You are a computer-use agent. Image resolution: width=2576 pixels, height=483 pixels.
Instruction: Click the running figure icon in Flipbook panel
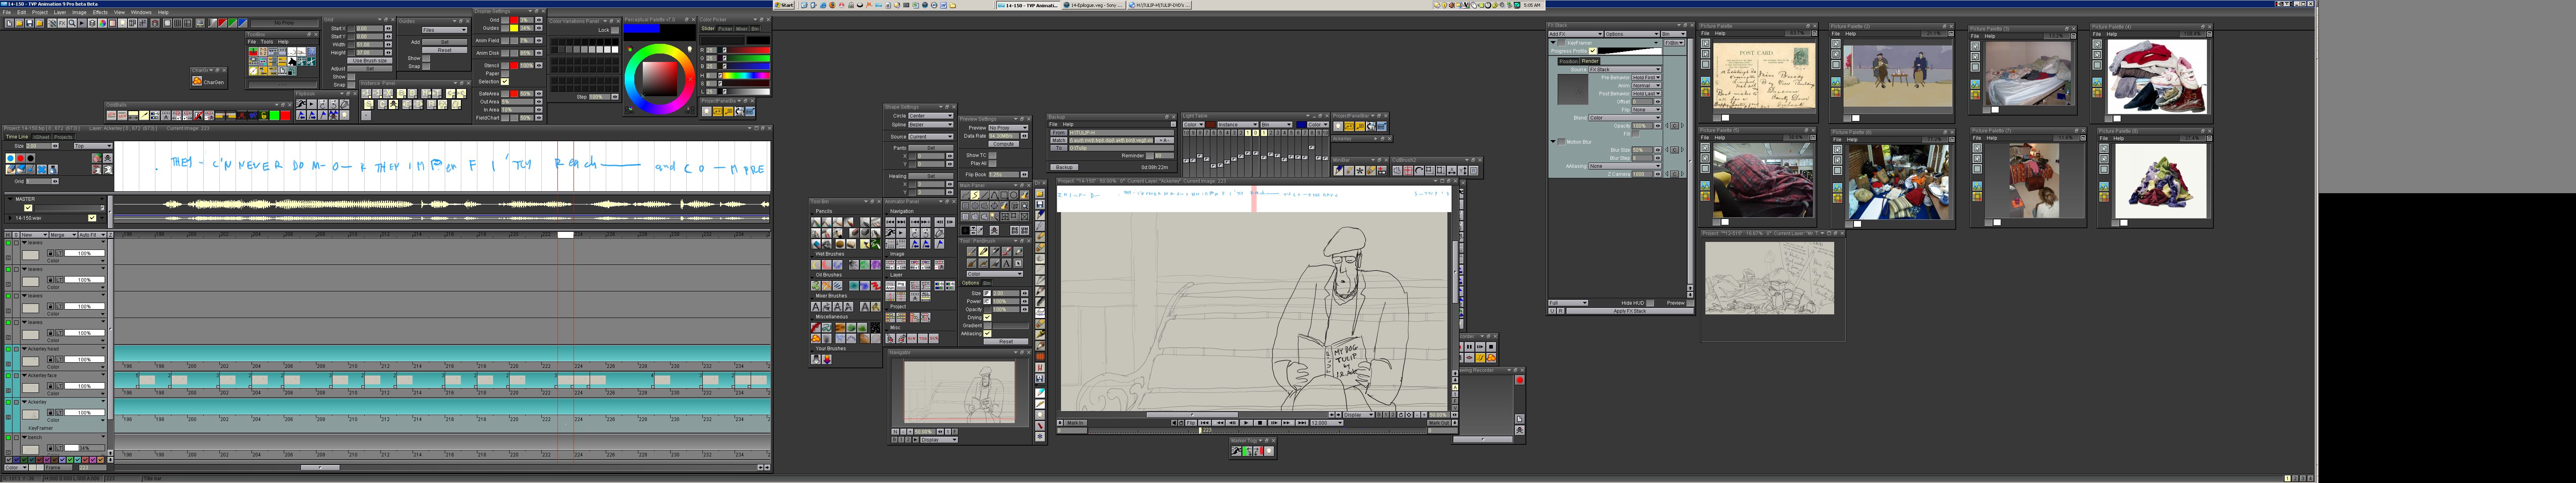[x=301, y=104]
